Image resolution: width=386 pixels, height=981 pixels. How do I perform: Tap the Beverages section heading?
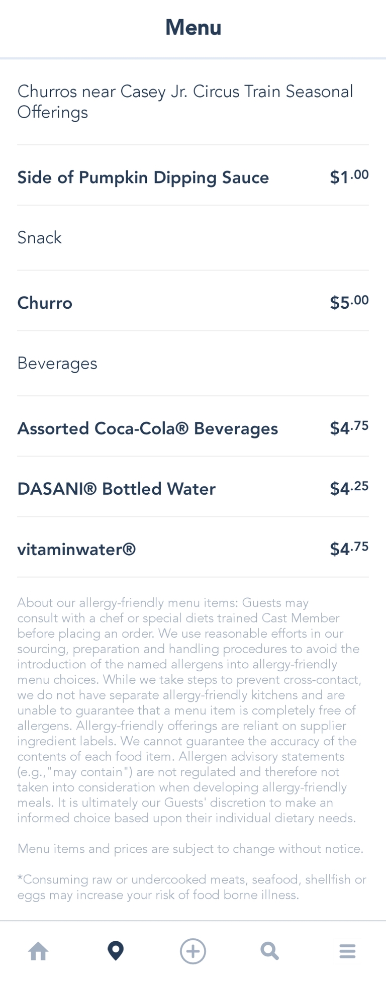[x=57, y=363]
